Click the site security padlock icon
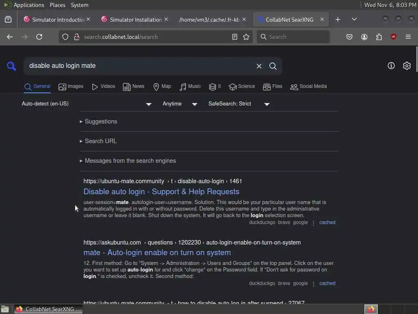 (77, 37)
